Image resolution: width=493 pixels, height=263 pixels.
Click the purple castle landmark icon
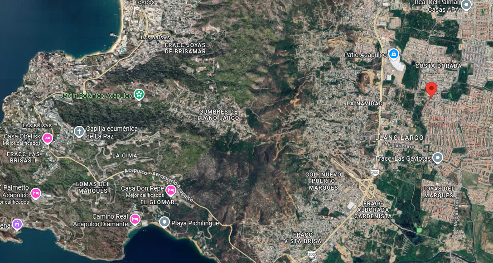pyautogui.click(x=17, y=225)
